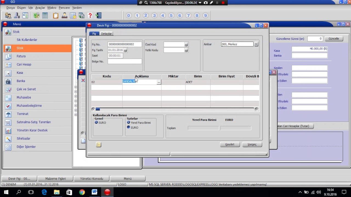Click the yellow note icon beside Kaydet

click(x=99, y=145)
